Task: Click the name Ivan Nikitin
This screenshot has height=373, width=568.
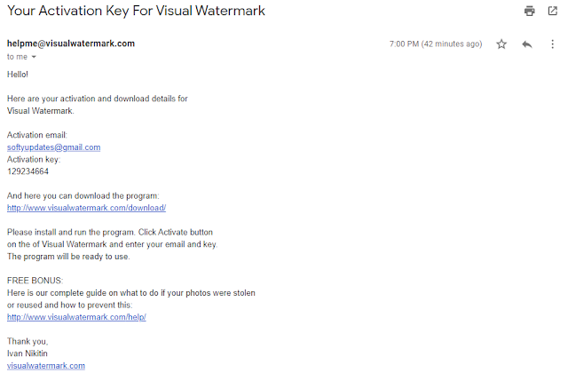Action: [28, 353]
